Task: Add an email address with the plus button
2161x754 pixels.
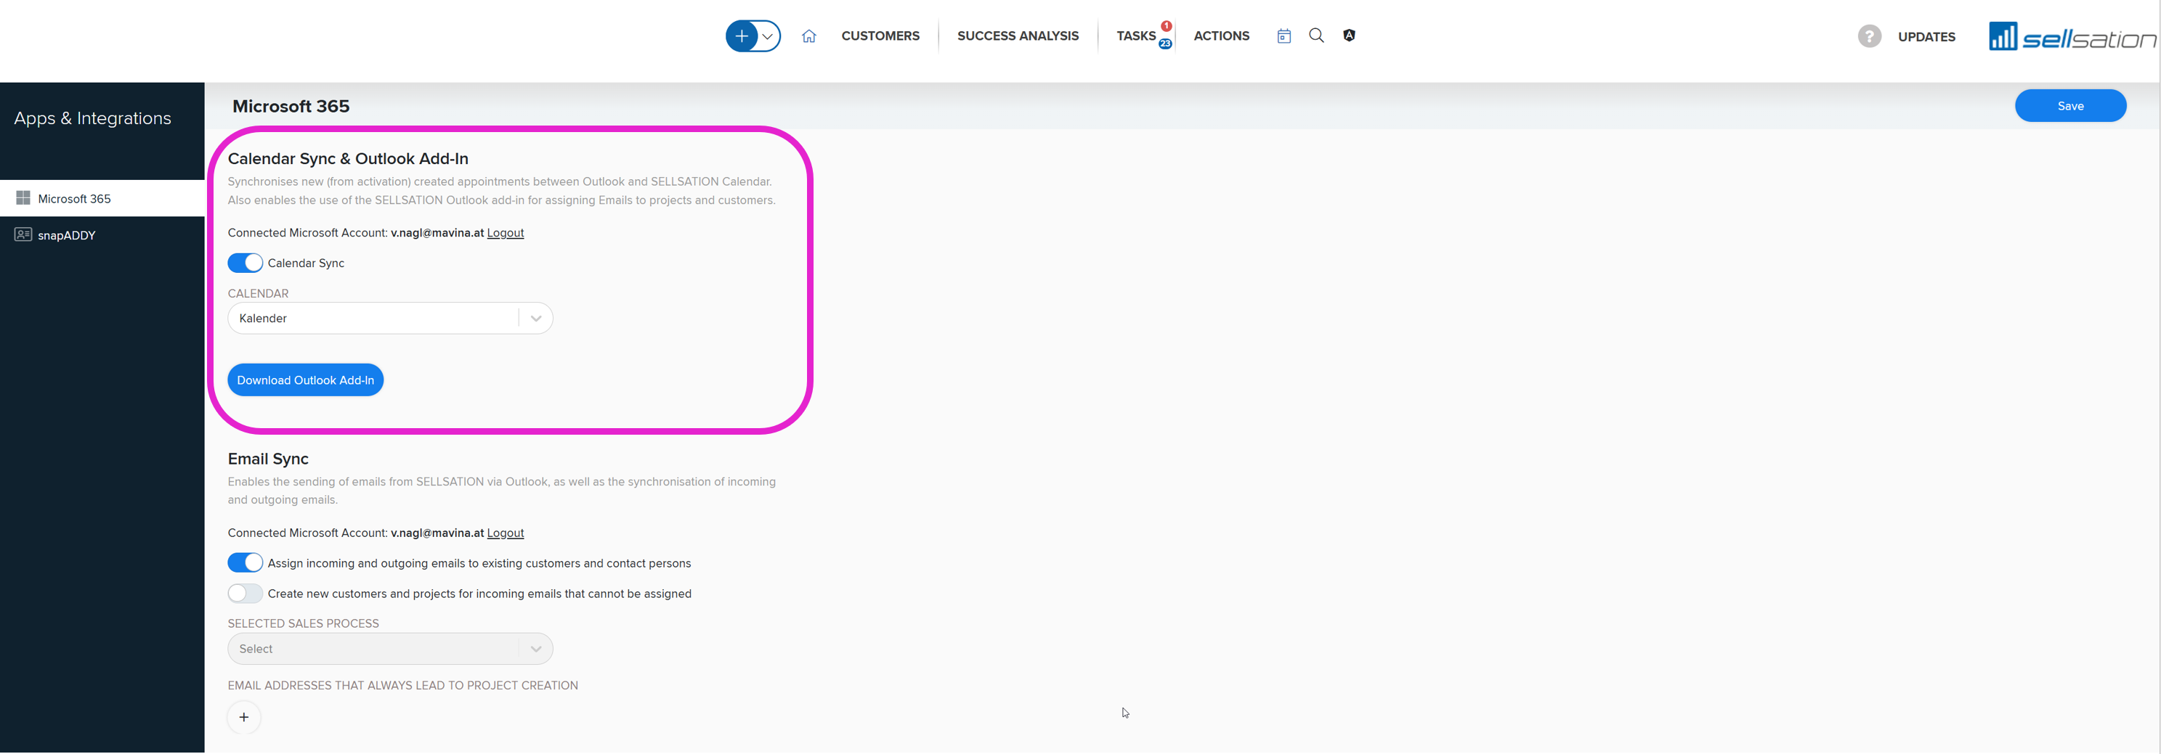Action: coord(244,717)
